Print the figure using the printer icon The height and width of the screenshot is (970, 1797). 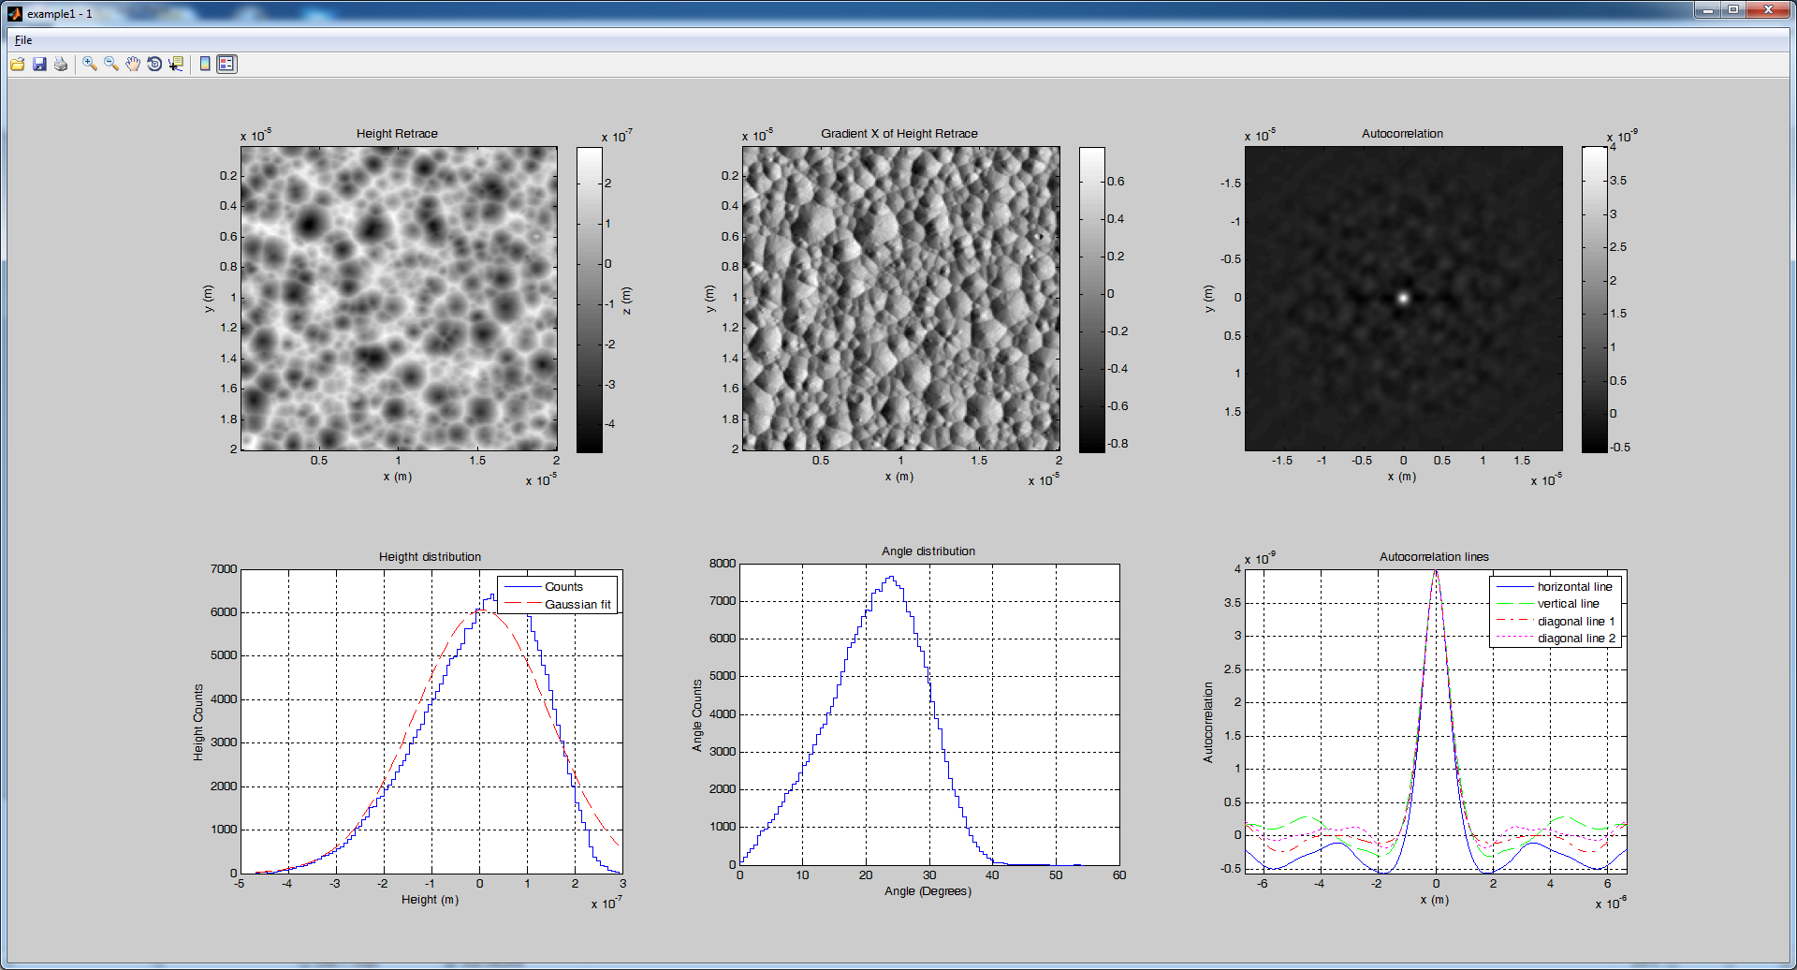click(61, 64)
